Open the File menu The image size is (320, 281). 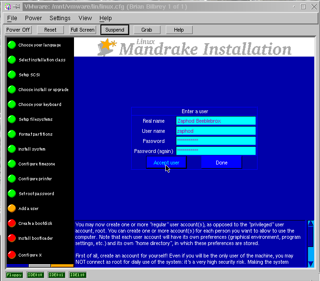pyautogui.click(x=12, y=18)
